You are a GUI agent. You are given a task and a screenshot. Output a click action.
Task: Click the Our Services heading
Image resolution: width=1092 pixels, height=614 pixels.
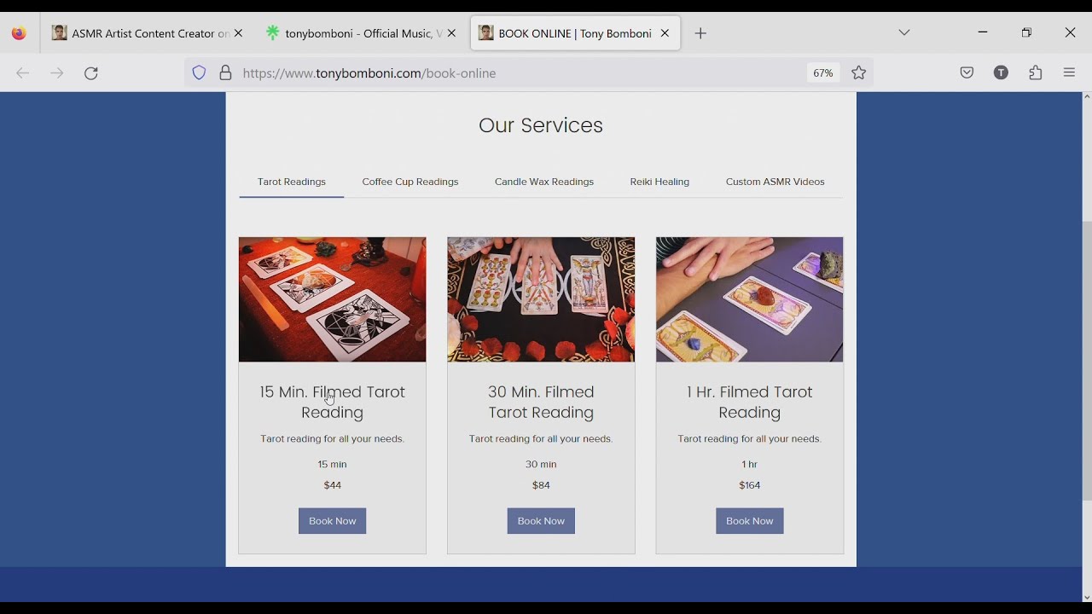[541, 125]
